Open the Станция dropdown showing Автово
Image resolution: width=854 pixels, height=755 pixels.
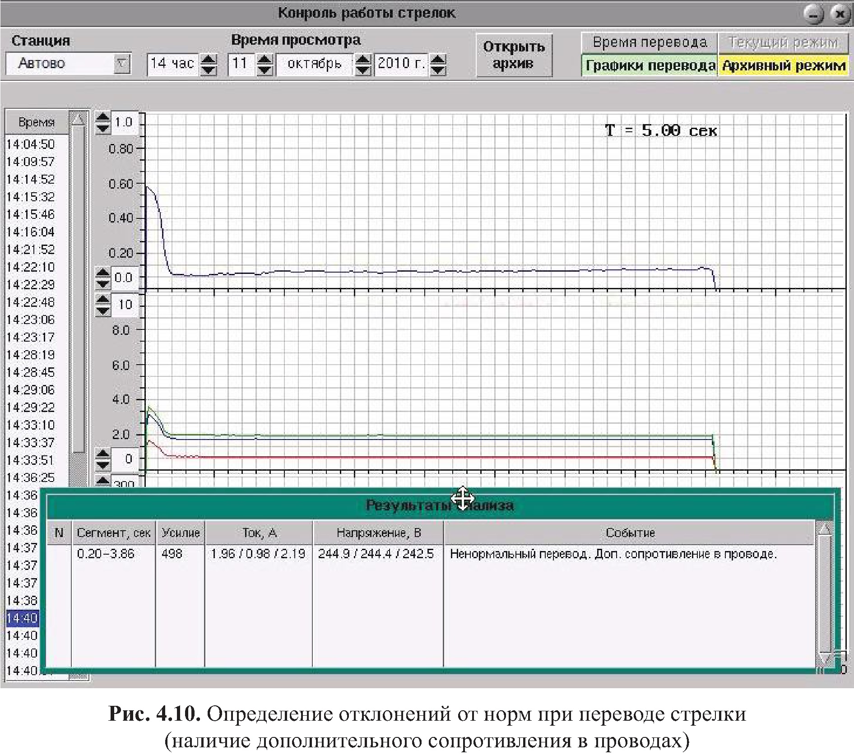[121, 64]
